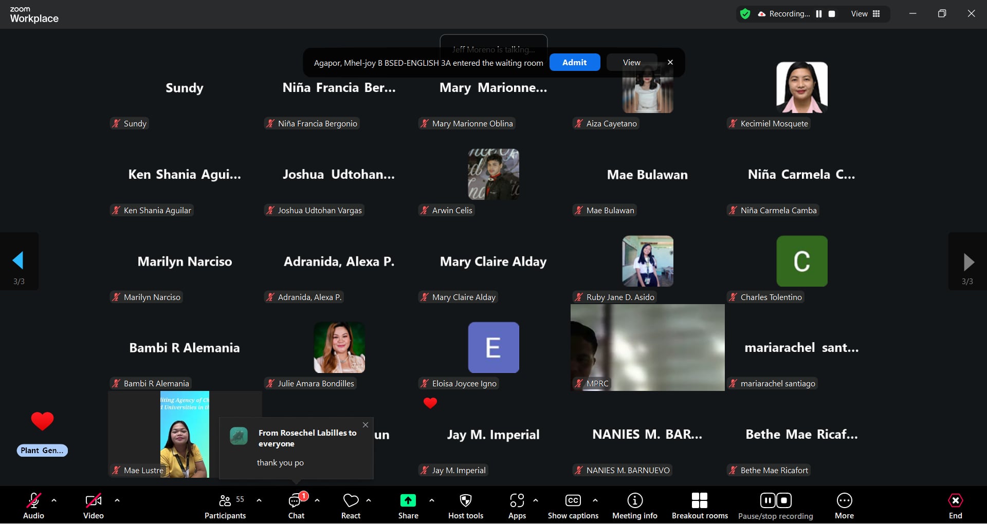Image resolution: width=987 pixels, height=524 pixels.
Task: Expand the participants options arrow
Action: point(259,500)
